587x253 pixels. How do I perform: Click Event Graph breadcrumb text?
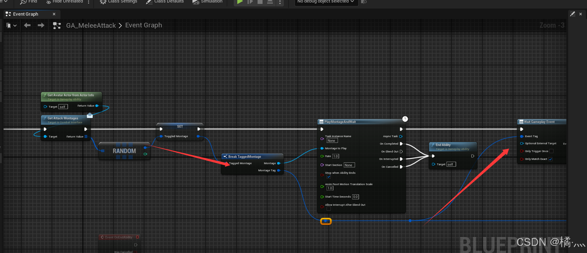[x=143, y=25]
